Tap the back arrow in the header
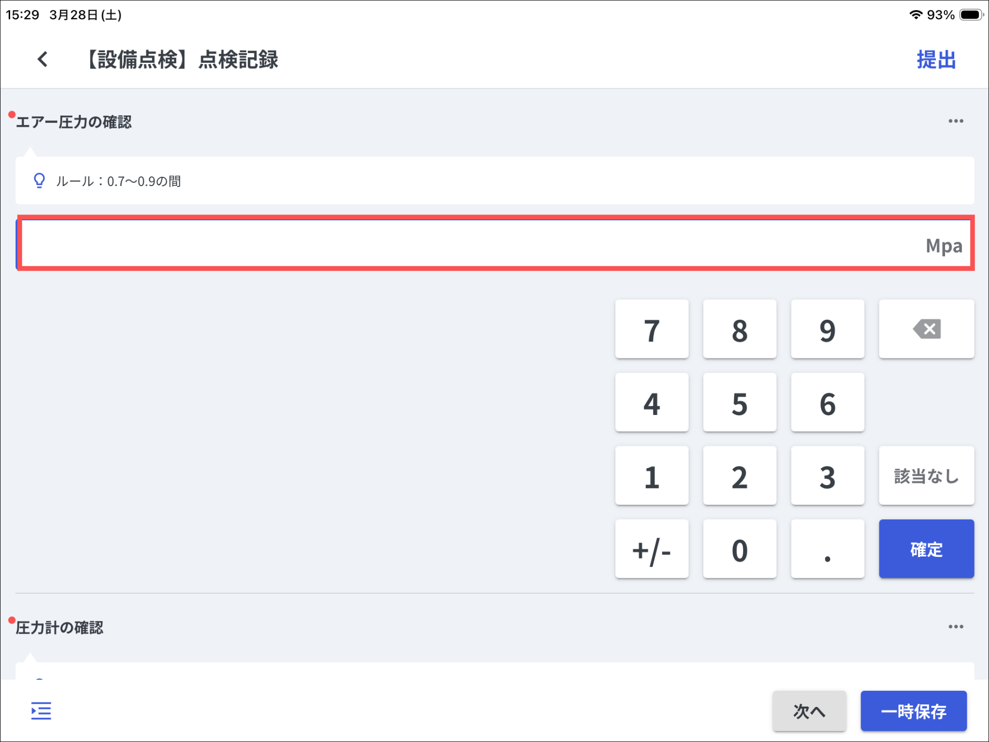Image resolution: width=989 pixels, height=742 pixels. point(42,59)
